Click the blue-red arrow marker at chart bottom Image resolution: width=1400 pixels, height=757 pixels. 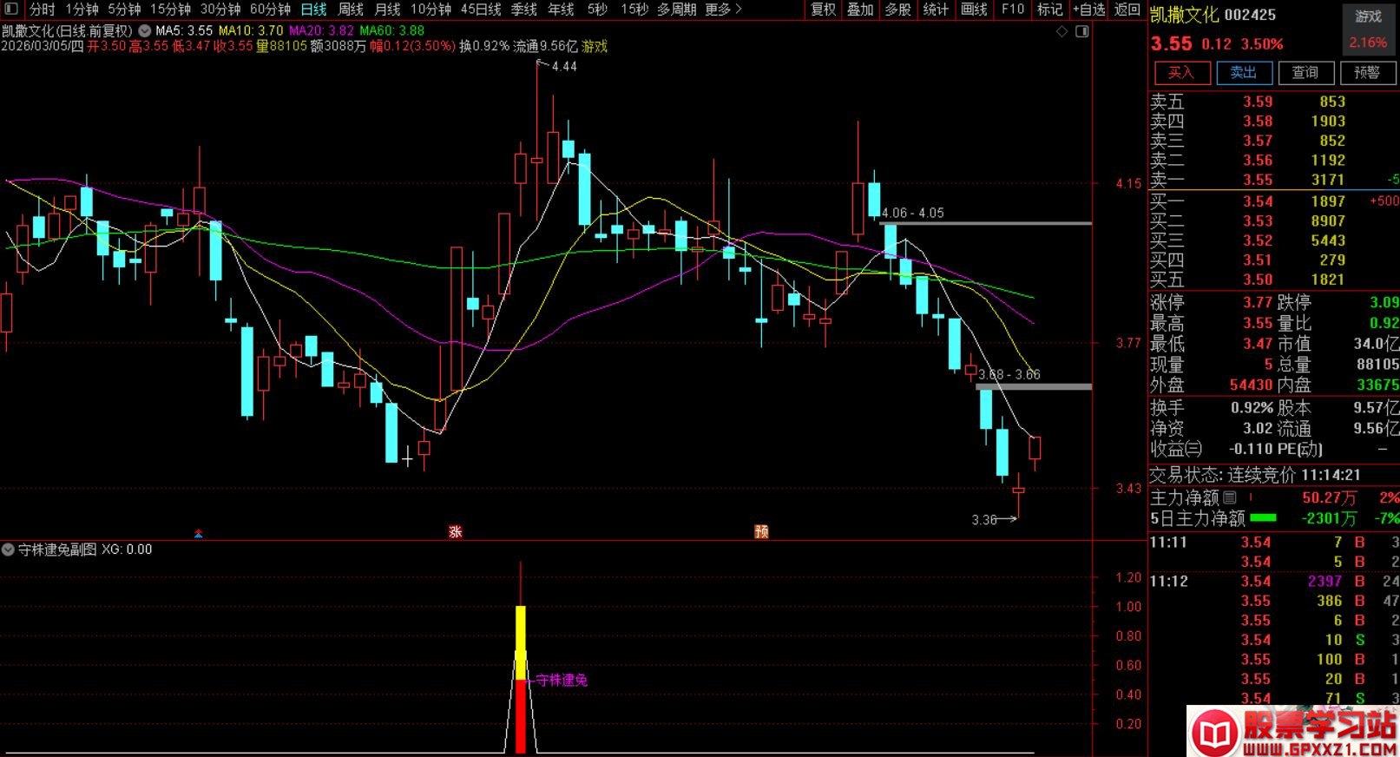click(x=199, y=533)
